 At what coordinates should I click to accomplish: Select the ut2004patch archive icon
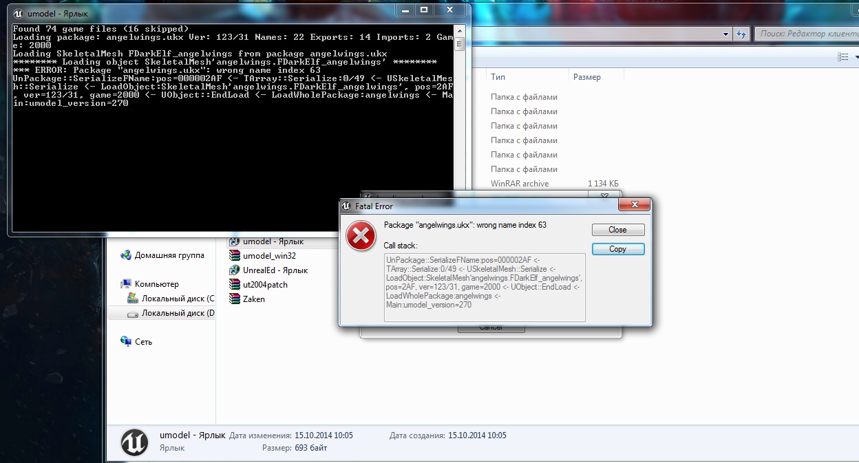tap(235, 285)
